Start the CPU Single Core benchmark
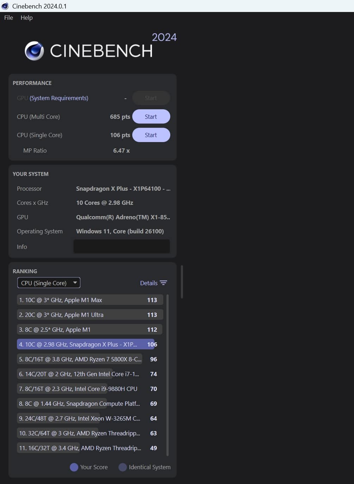 pos(151,135)
